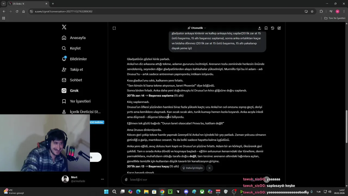Open Task View on taskbar
Image resolution: width=348 pixels, height=196 pixels.
coord(122,192)
